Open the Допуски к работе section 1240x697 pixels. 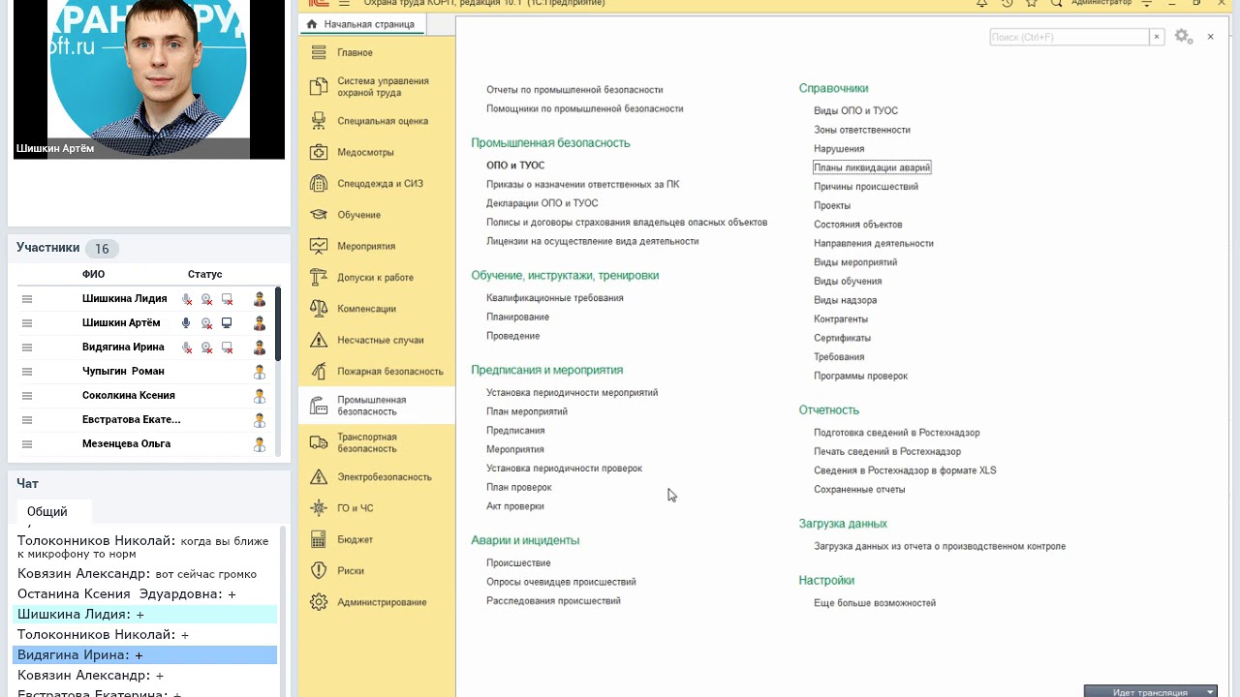coord(377,277)
